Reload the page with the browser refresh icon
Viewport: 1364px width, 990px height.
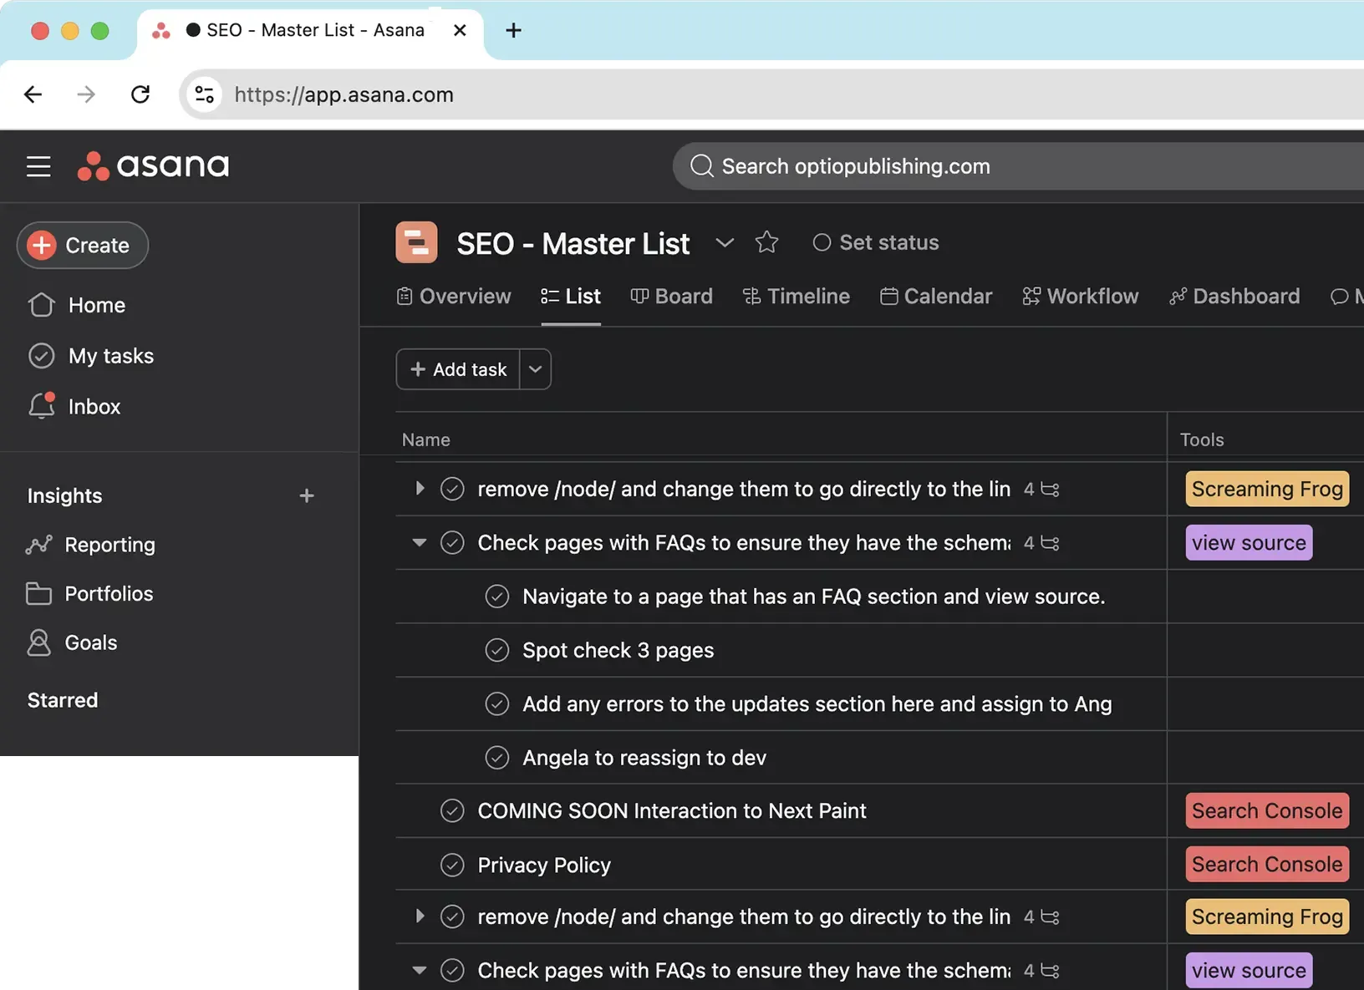click(140, 94)
